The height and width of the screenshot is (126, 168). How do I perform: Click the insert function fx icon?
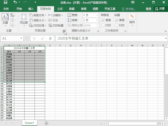50,39
